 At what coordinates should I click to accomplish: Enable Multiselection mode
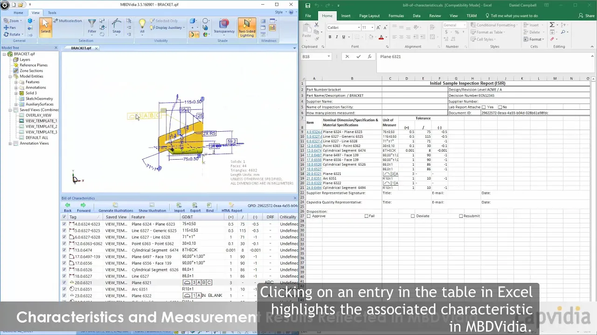point(67,21)
